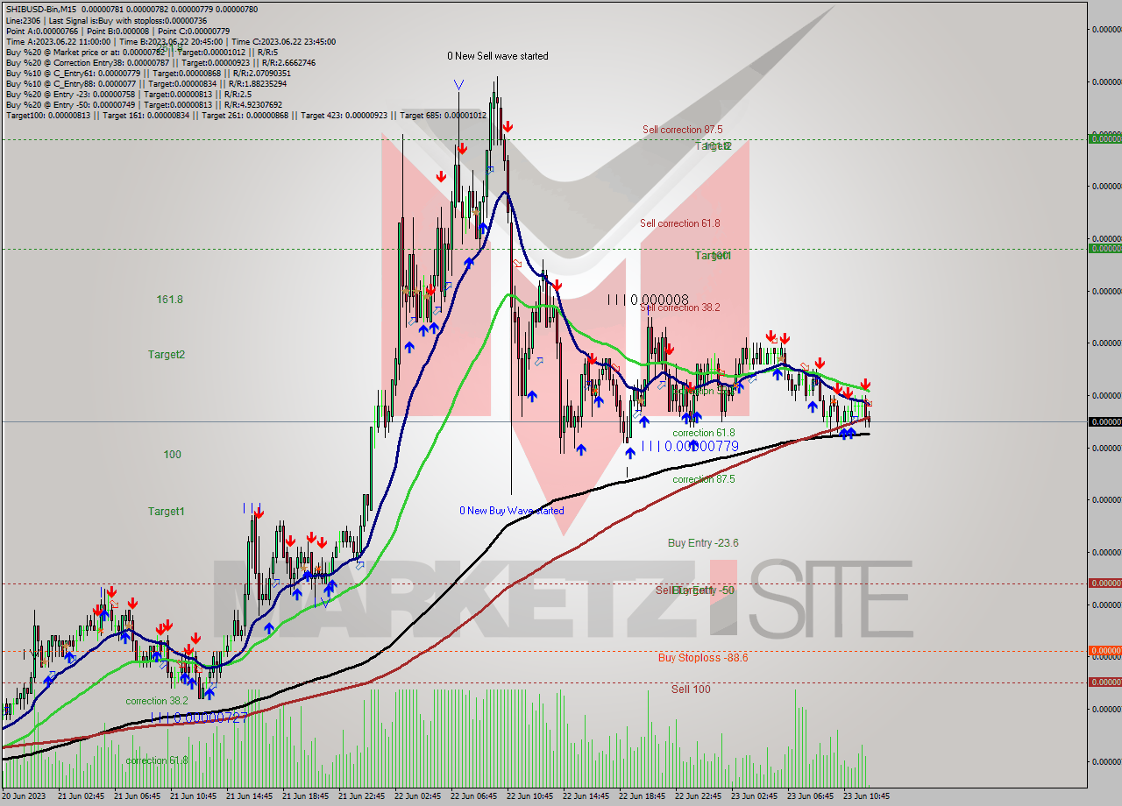Viewport: 1122px width, 806px height.
Task: Click the '22 Jun 18:45' time label
Action: pos(642,797)
